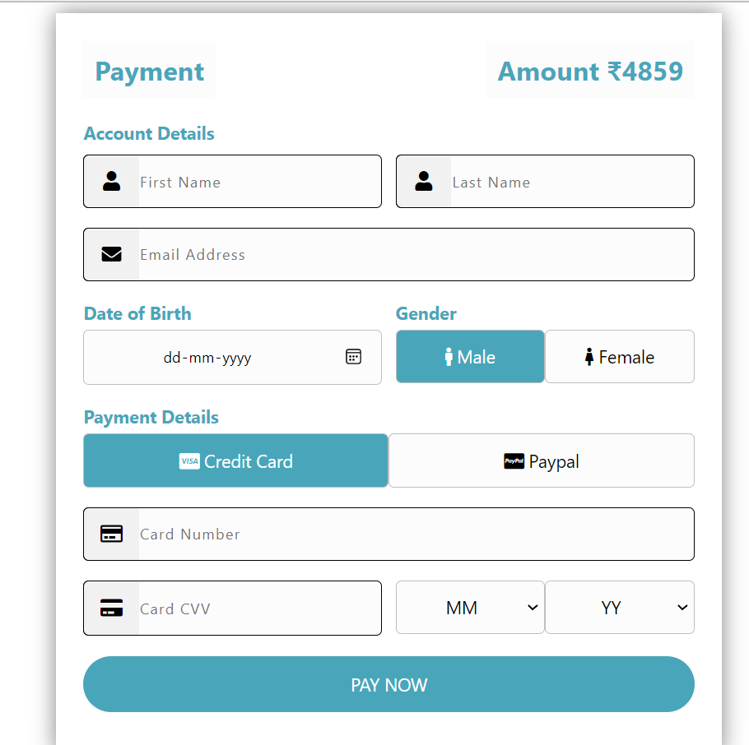Click the male figure icon on Male button
749x745 pixels.
pos(449,356)
